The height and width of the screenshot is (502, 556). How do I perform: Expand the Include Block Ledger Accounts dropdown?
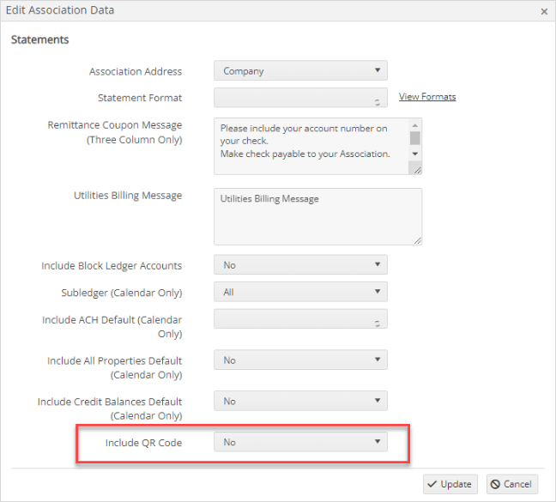[x=300, y=264]
